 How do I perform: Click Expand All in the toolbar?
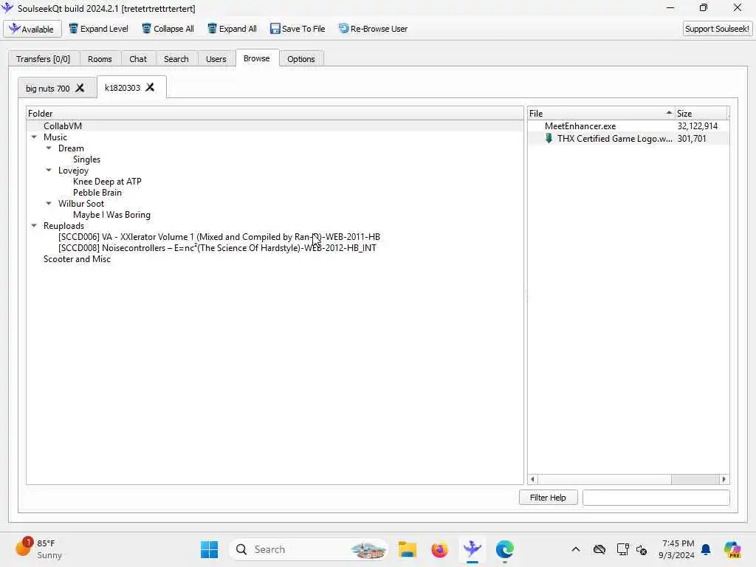(x=232, y=29)
